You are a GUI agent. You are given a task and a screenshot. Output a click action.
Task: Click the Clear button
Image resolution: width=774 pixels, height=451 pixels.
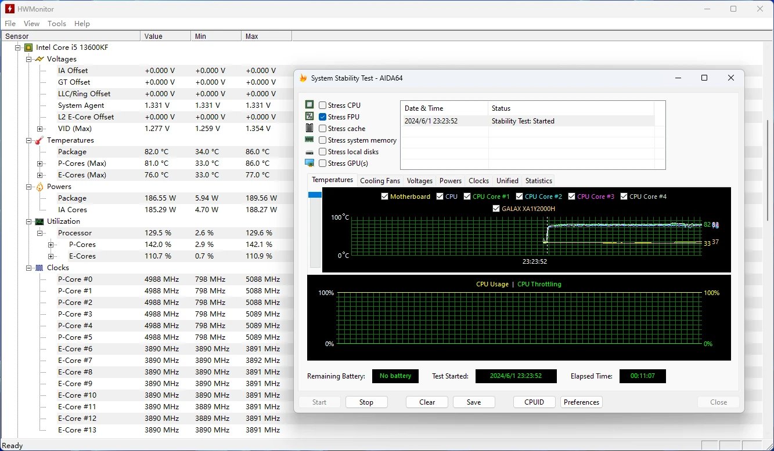click(x=427, y=402)
